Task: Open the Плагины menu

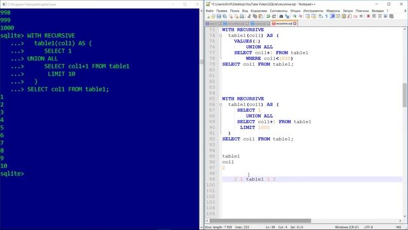Action: pyautogui.click(x=362, y=11)
